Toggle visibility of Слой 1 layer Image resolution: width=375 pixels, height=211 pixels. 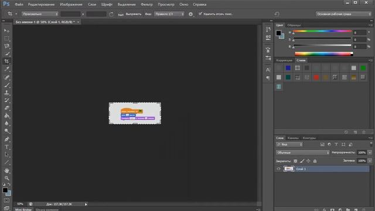(x=278, y=169)
